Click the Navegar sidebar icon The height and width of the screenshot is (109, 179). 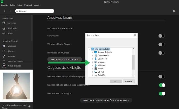click(4, 23)
